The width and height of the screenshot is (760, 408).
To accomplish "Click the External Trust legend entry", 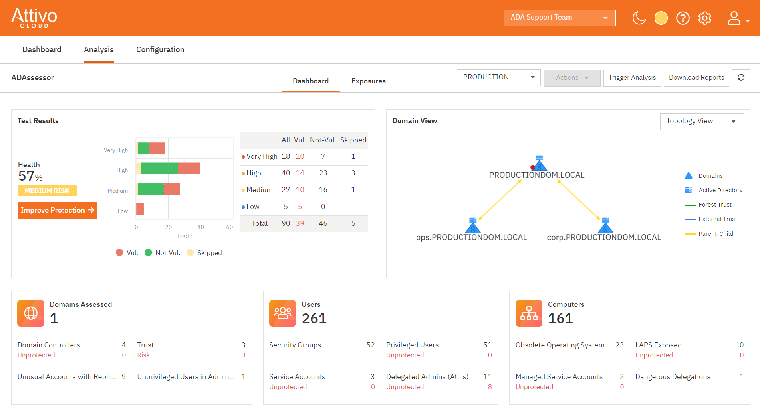I will pos(711,219).
